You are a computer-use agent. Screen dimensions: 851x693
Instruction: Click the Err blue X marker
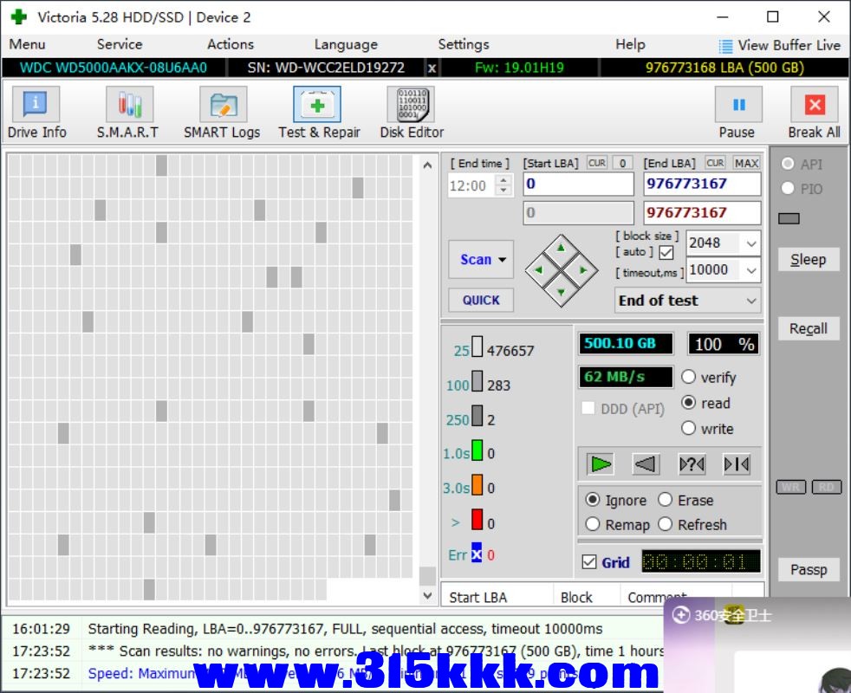pyautogui.click(x=477, y=554)
